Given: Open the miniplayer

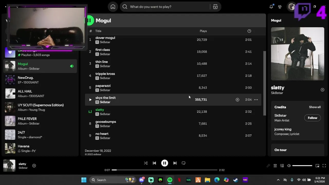Looking at the screenshot, I should pyautogui.click(x=317, y=166).
